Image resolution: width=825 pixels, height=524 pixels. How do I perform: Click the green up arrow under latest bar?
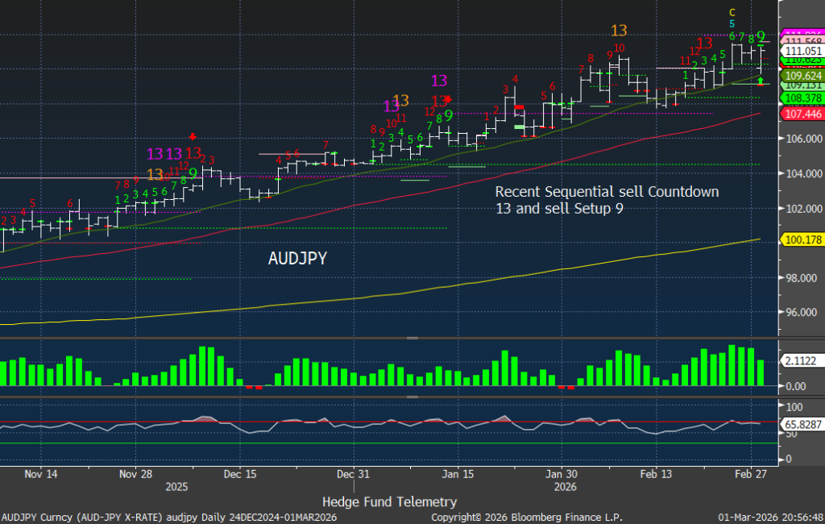[760, 81]
